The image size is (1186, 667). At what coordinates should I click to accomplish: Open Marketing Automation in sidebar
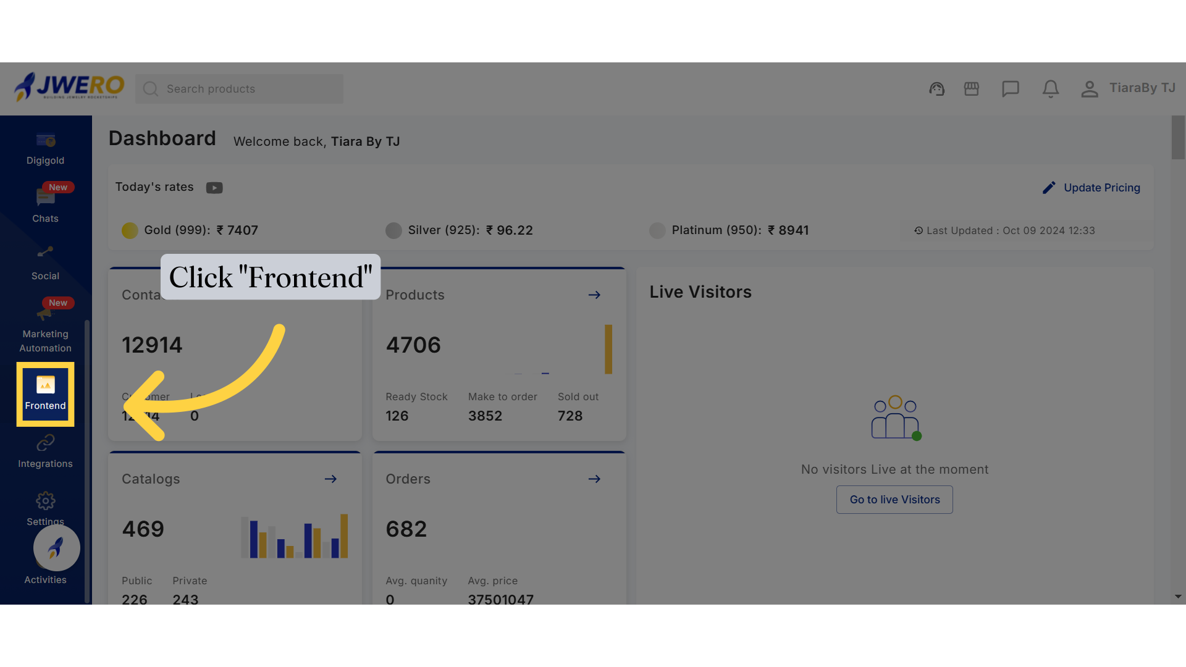[45, 327]
